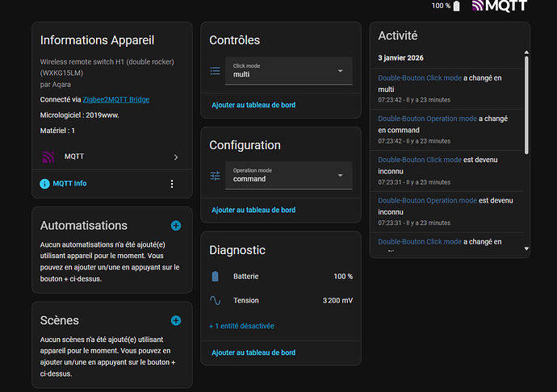Show the 1 entité désactivée link

[x=241, y=326]
